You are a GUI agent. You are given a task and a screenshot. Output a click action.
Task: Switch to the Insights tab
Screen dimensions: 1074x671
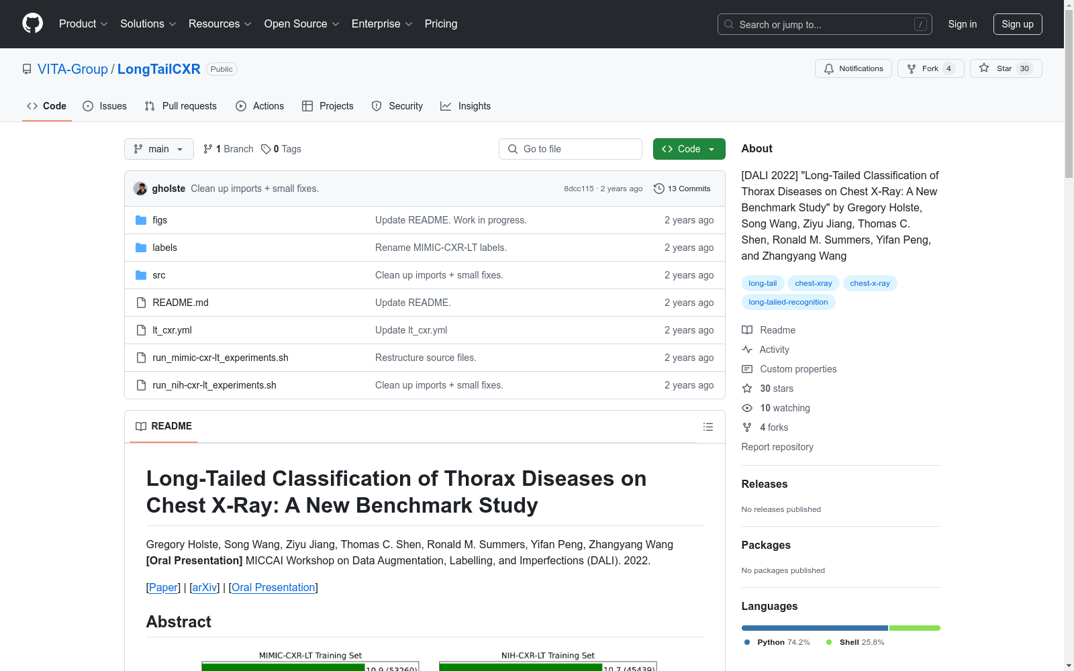click(466, 106)
